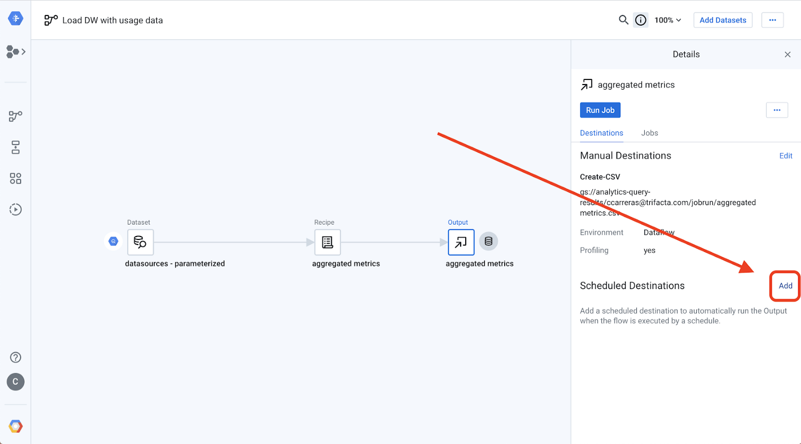Toggle the info details panel icon
801x444 pixels.
pos(641,20)
